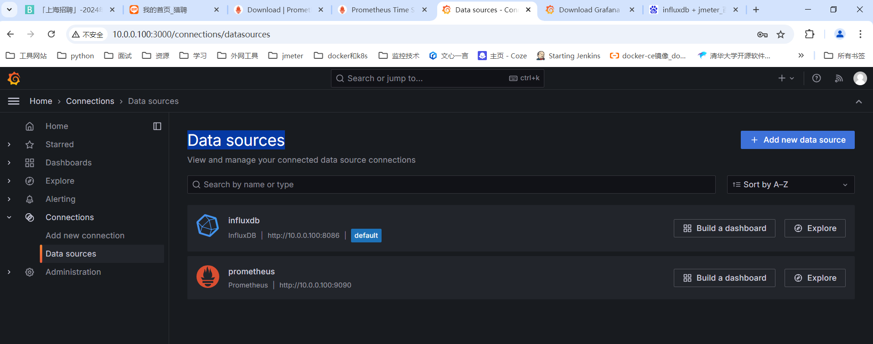The image size is (873, 344).
Task: Build a dashboard for prometheus
Action: pos(724,278)
